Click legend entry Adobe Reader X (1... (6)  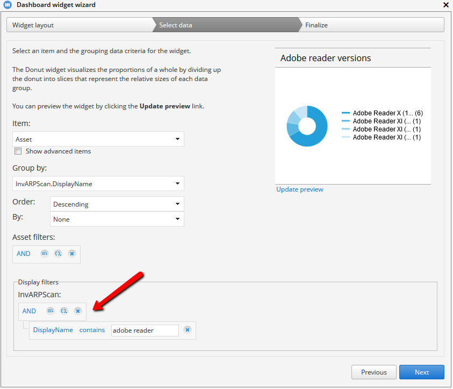pos(382,113)
